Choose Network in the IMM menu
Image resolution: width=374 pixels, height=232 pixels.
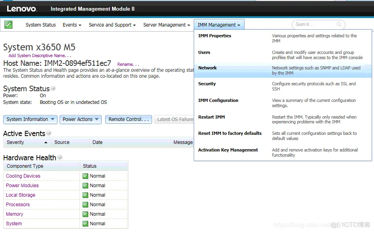point(283,71)
